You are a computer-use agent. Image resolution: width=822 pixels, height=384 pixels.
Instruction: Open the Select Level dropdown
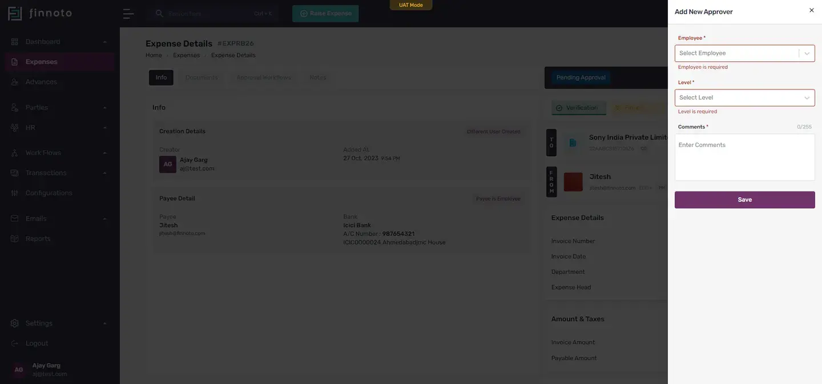[744, 97]
